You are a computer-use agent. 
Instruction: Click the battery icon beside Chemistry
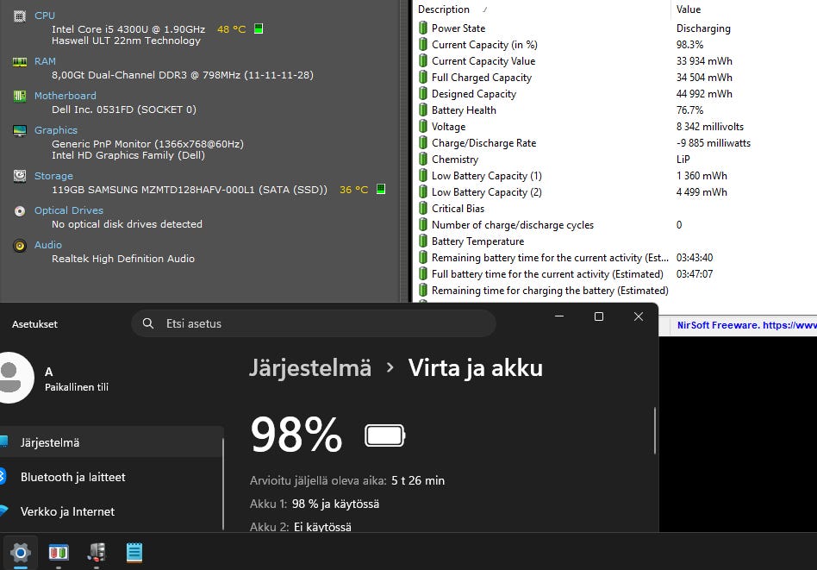click(x=423, y=159)
